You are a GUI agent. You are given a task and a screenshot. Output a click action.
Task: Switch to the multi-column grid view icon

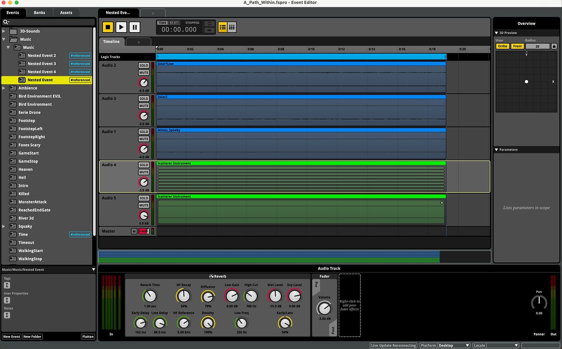coord(232,27)
